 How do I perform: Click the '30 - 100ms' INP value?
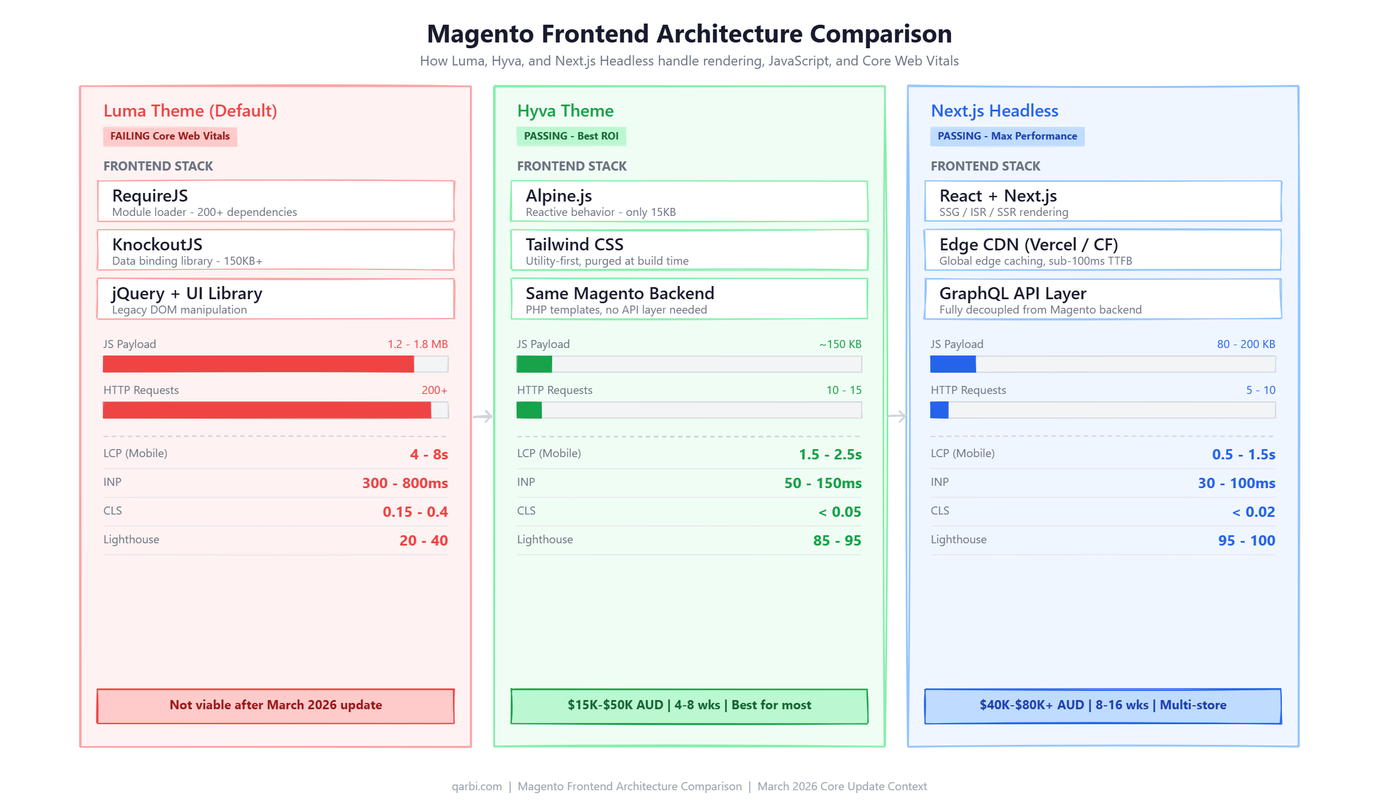pyautogui.click(x=1237, y=483)
